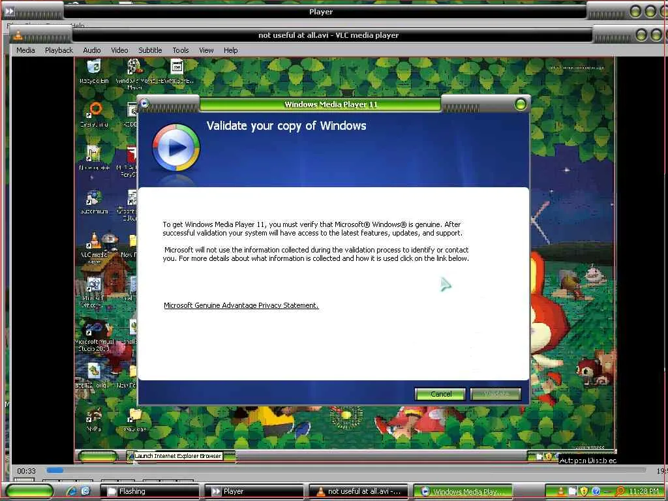
Task: Switch to the Flashing taskbar item
Action: point(150,491)
